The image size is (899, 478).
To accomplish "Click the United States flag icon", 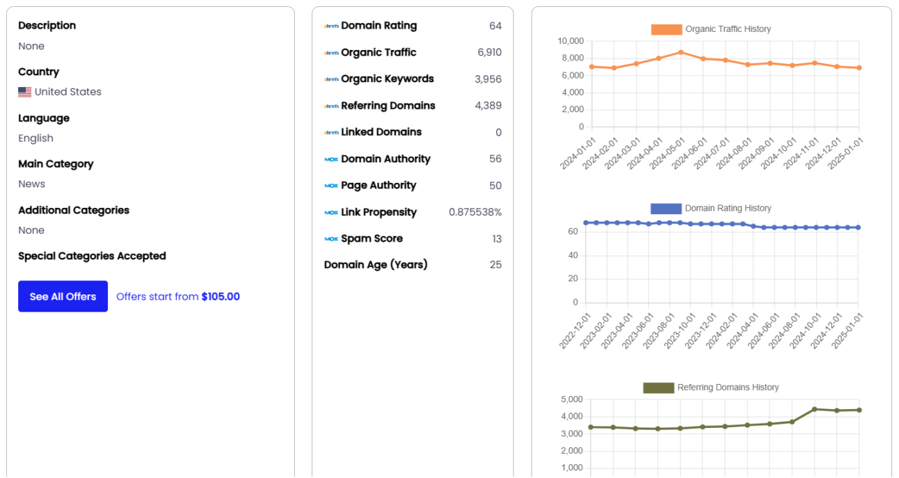I will point(25,91).
